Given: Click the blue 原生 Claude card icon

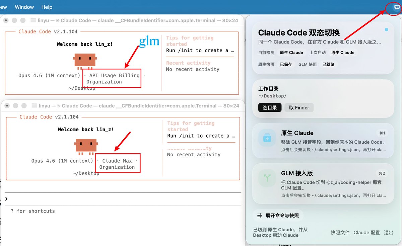Looking at the screenshot, I should tap(267, 138).
